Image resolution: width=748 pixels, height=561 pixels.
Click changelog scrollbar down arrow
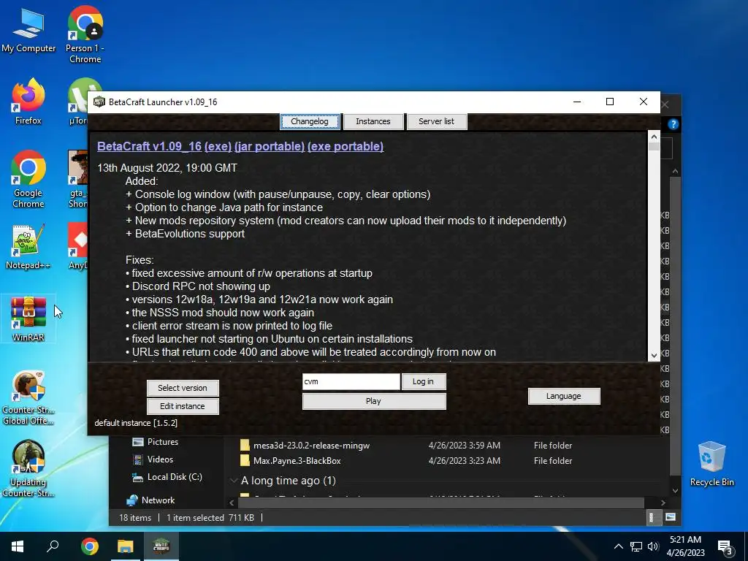[654, 356]
